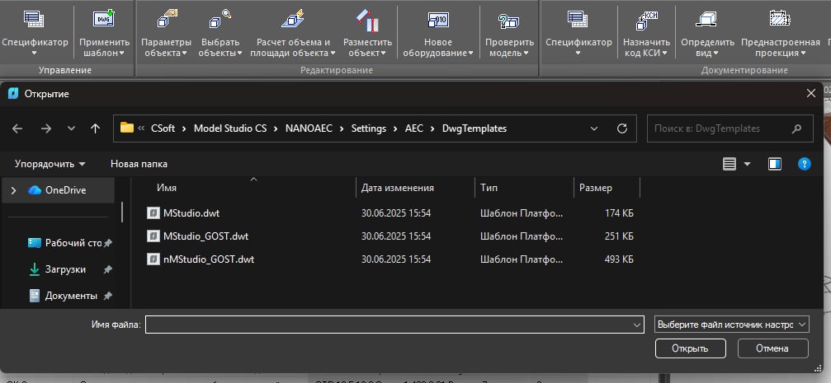Open Параметры объекта tool in ribbon

166,19
